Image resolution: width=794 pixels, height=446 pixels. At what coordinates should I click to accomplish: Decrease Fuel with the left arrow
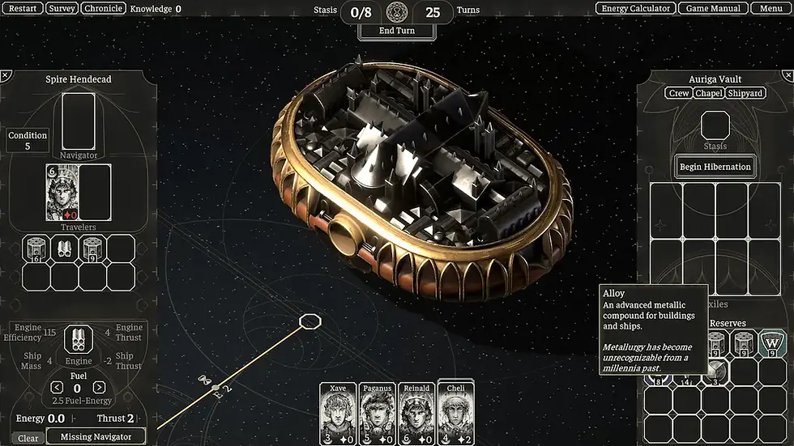pyautogui.click(x=57, y=388)
